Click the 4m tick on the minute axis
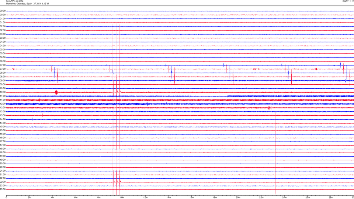The width and height of the screenshot is (354, 199). (x=53, y=198)
